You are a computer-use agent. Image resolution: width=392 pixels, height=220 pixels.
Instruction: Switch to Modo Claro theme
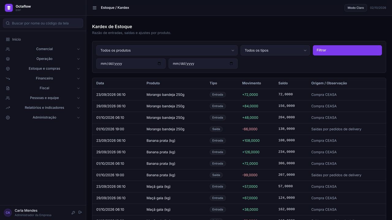(x=356, y=8)
